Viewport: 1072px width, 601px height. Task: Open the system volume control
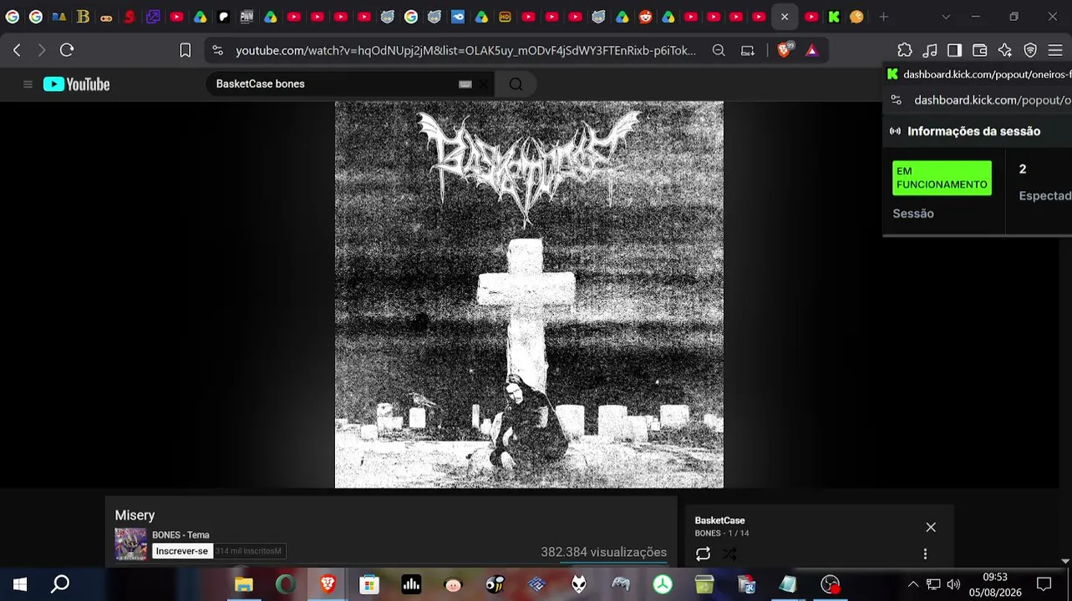953,584
